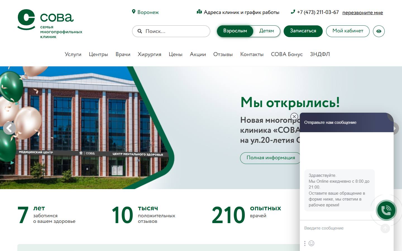Click the green phone handset icon in header

(x=293, y=12)
